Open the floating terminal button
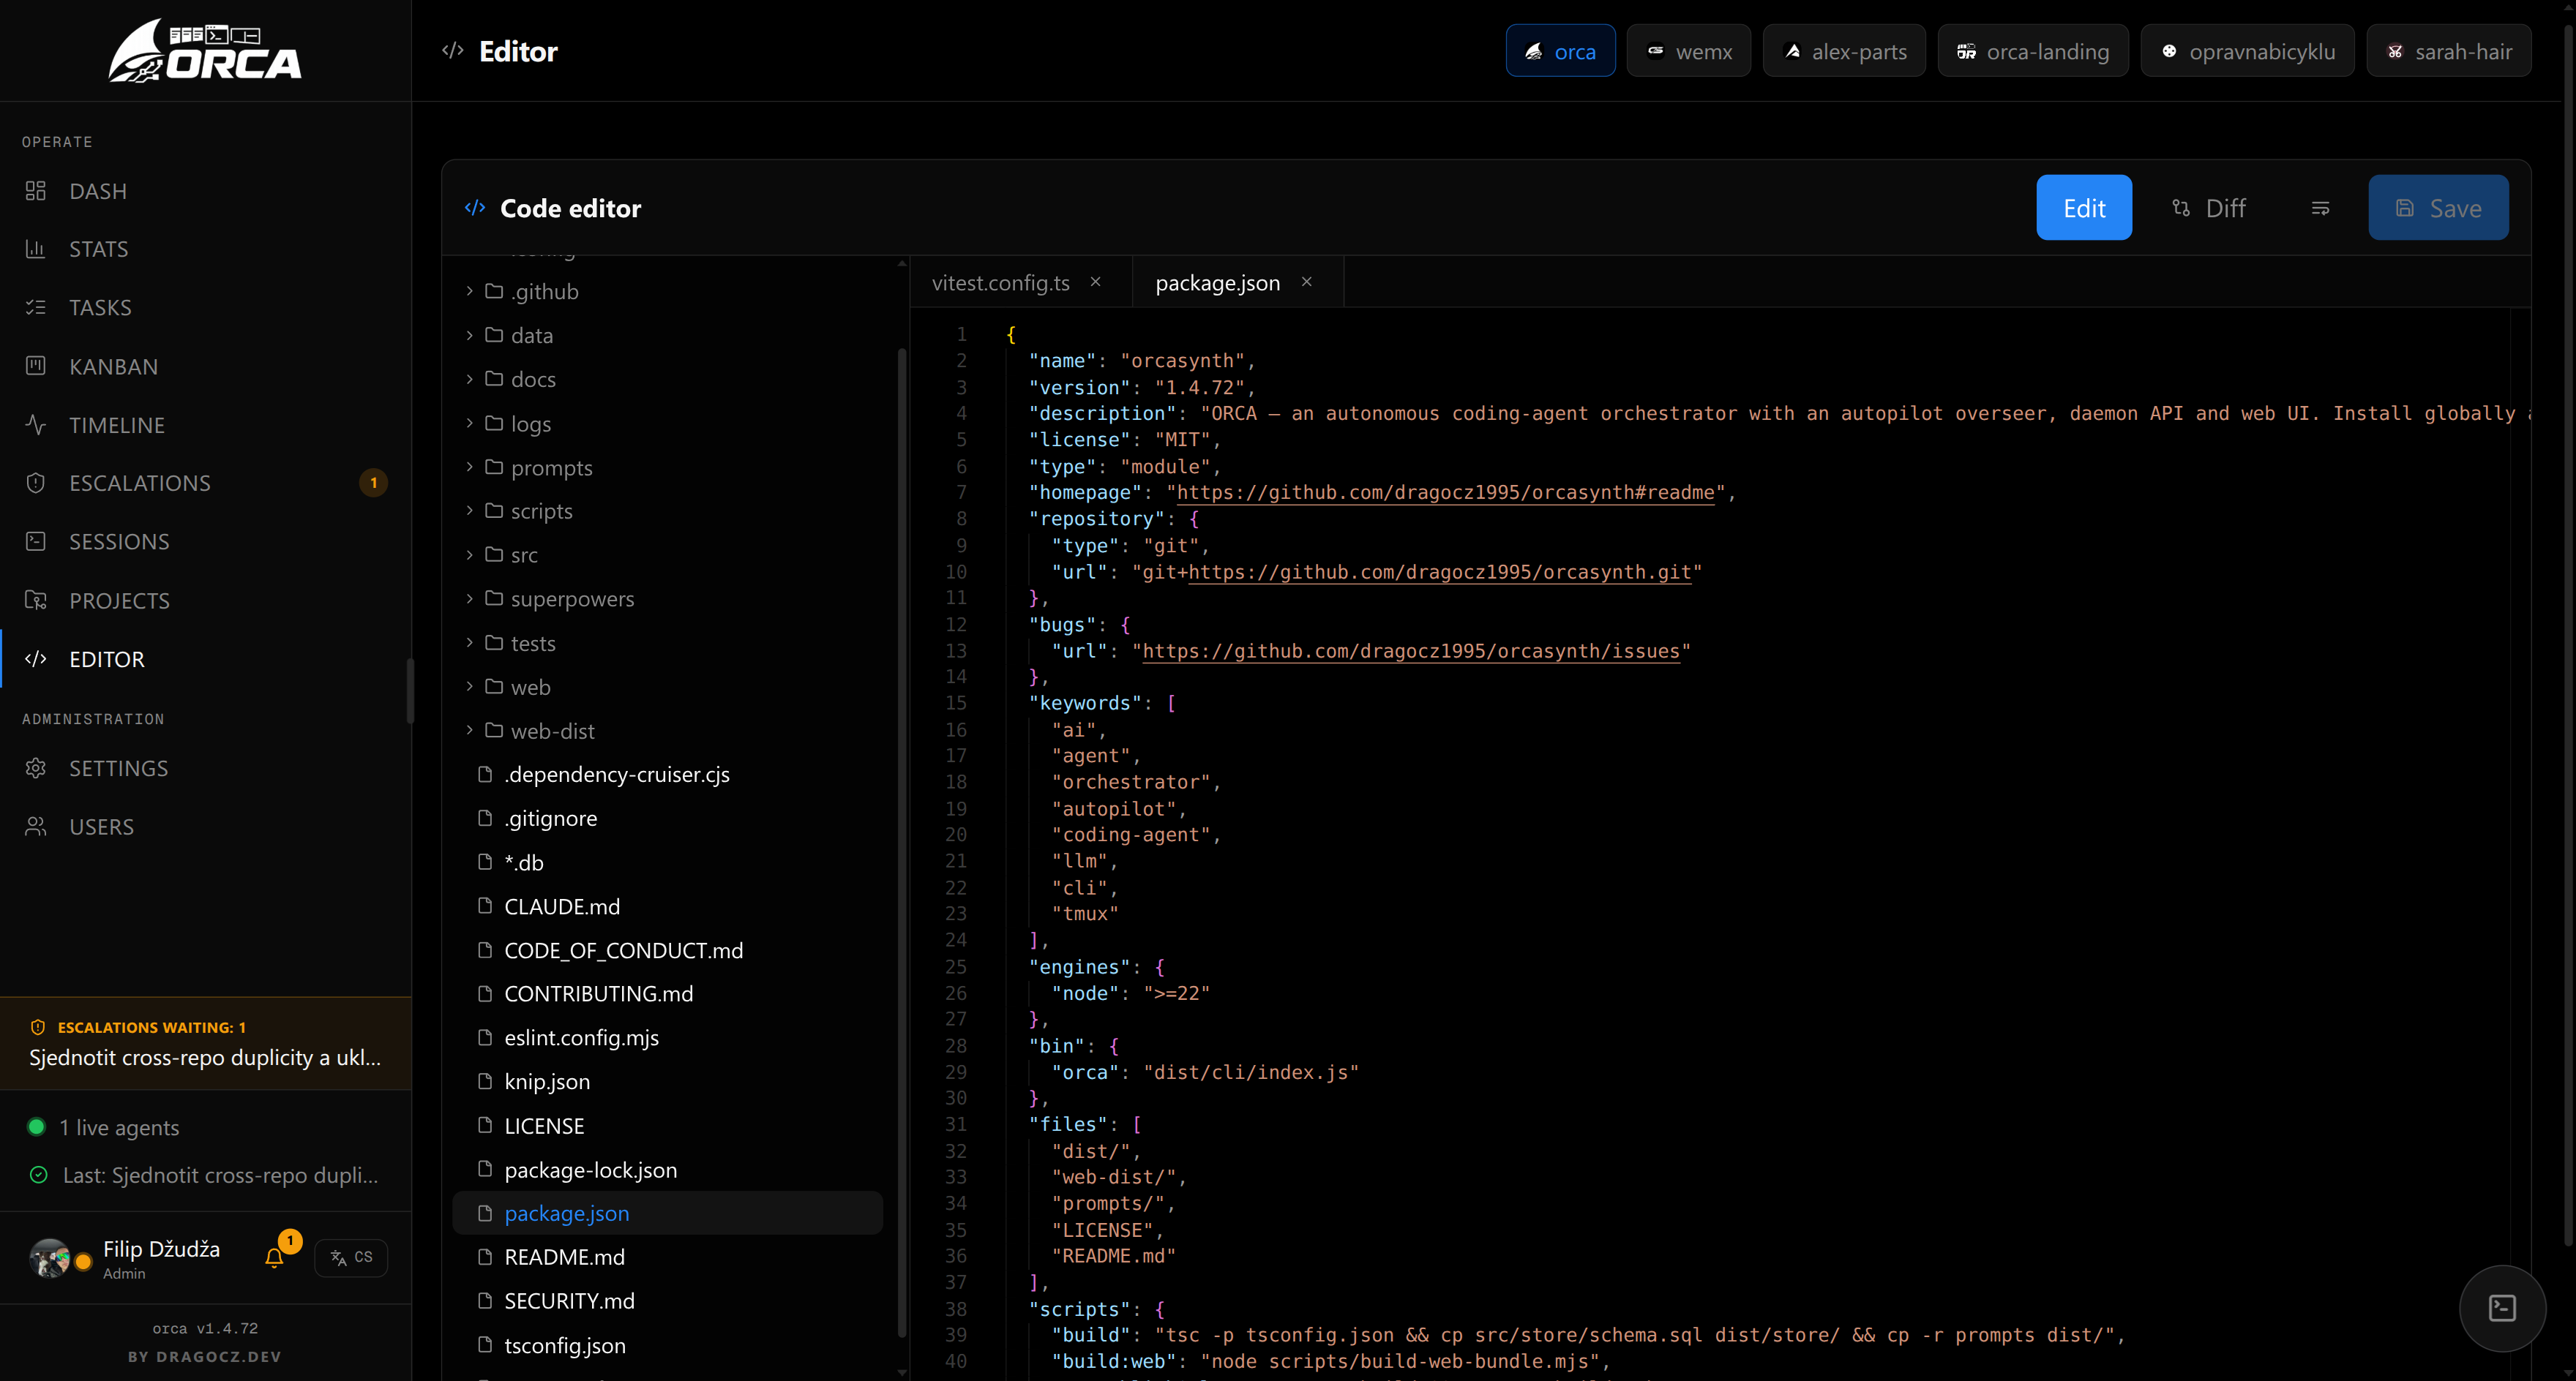The height and width of the screenshot is (1381, 2576). (2502, 1308)
